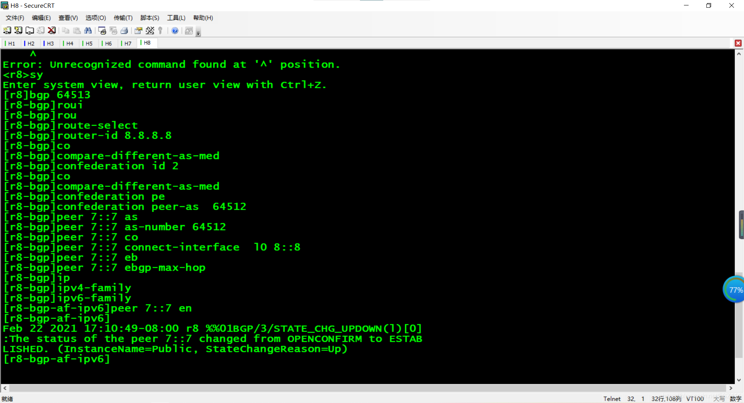This screenshot has height=403, width=744.
Task: Open the 脚本(S) menu
Action: pyautogui.click(x=150, y=18)
